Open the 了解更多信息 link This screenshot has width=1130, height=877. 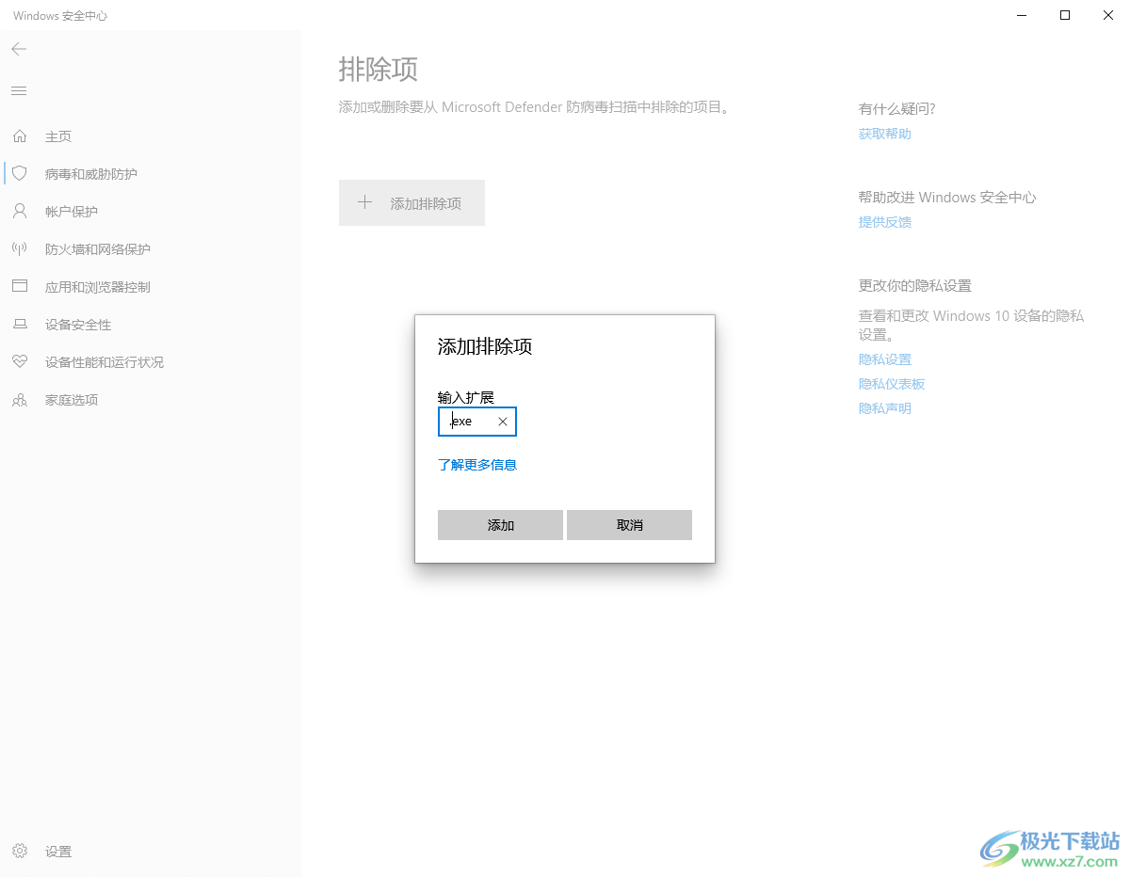(x=477, y=465)
